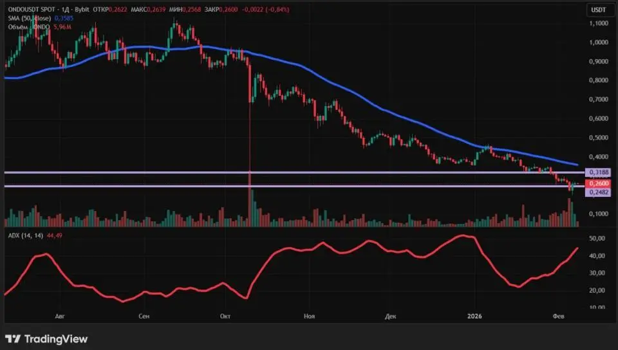Screen dimensions: 618x350
Task: Click the 50,00 level on ADX scale
Action: pos(597,239)
